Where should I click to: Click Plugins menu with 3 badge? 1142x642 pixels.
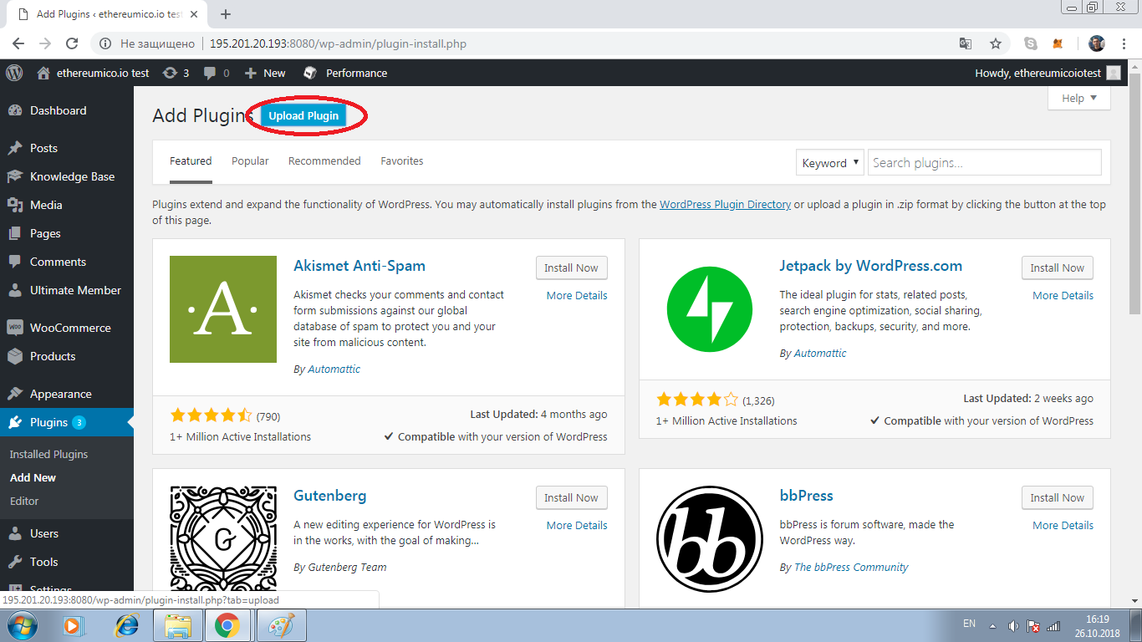[67, 422]
